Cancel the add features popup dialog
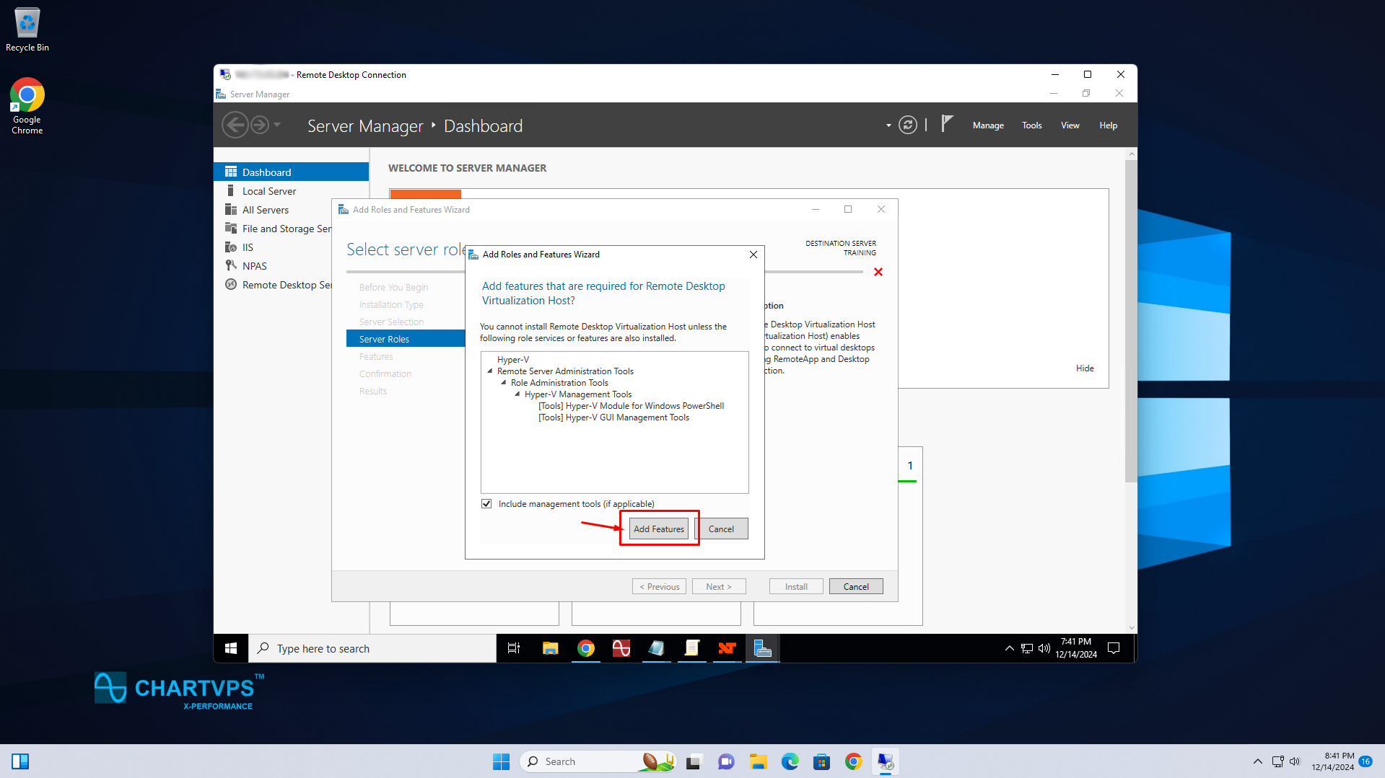 721,529
